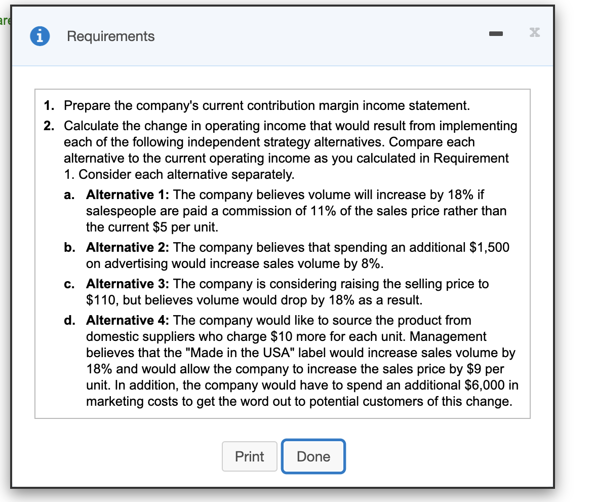Screen dimensions: 593x502
Task: Click the "Alternative 1:" bold label
Action: pyautogui.click(x=128, y=195)
